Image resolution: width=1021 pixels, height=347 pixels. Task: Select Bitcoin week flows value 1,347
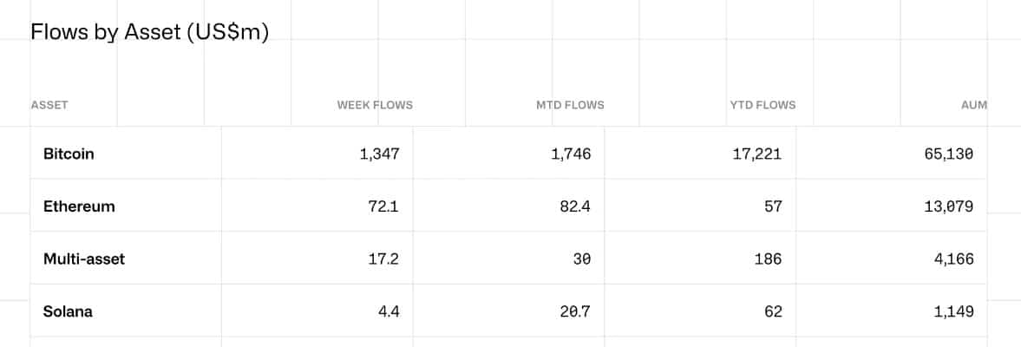click(379, 154)
